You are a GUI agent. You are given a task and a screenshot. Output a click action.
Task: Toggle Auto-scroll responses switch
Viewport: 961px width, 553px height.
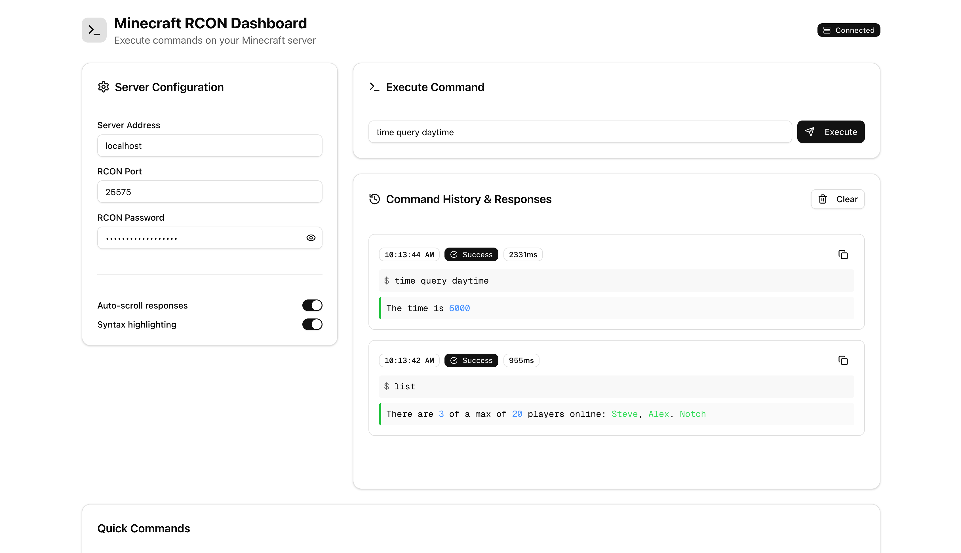coord(312,305)
